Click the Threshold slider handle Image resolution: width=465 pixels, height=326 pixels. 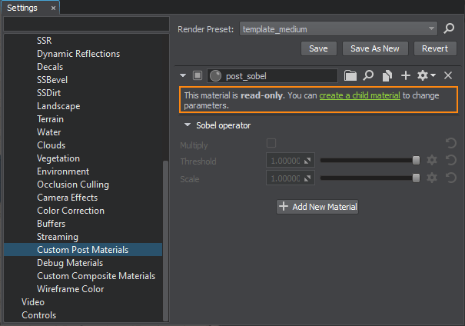click(x=416, y=161)
